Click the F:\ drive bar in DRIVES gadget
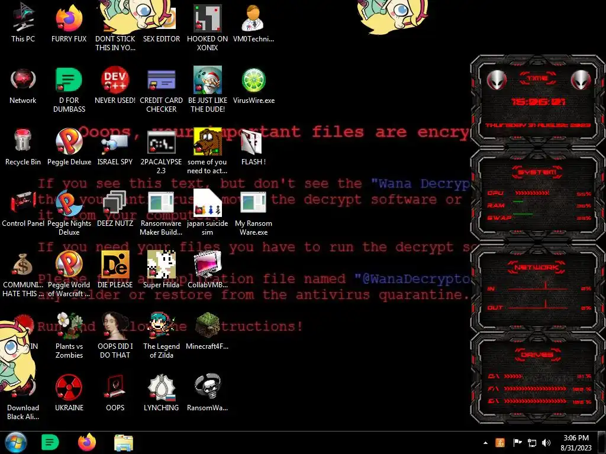606x454 pixels. point(535,389)
